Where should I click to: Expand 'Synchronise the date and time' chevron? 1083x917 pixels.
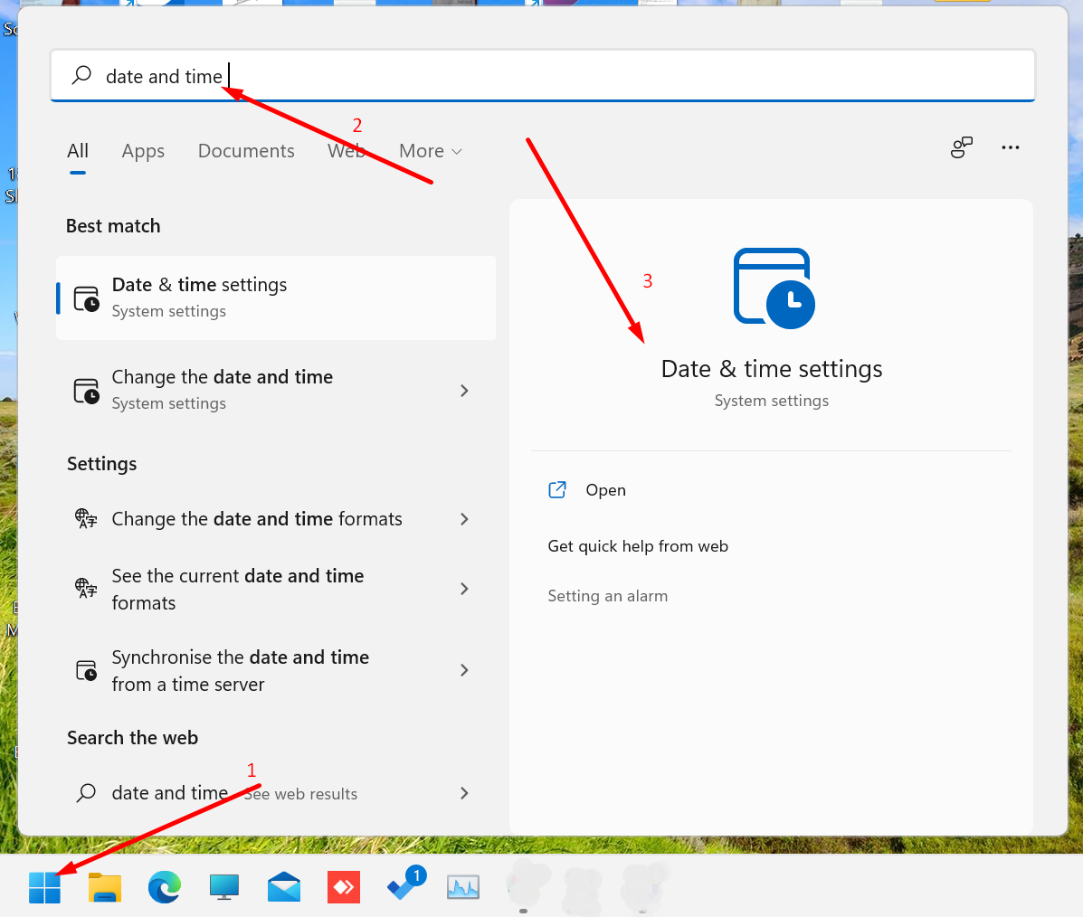464,670
